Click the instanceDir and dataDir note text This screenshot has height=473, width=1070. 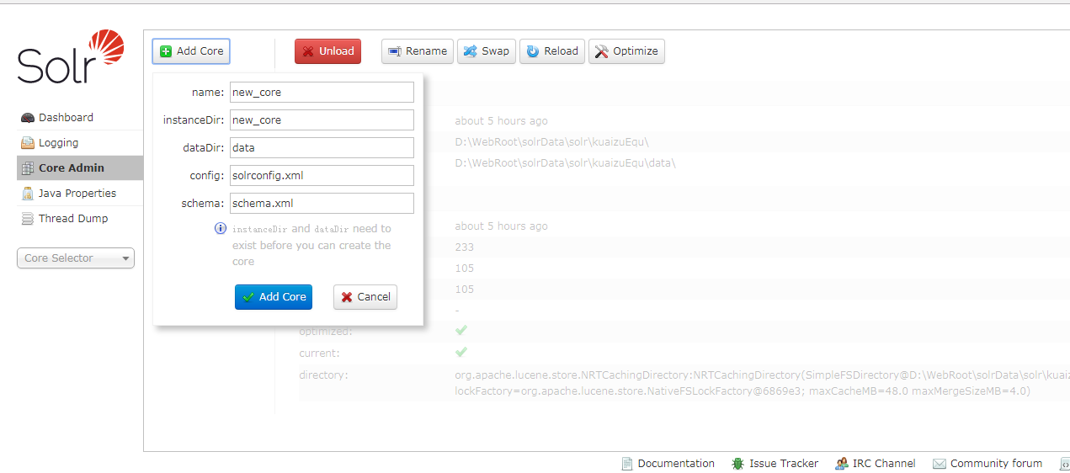tap(311, 245)
